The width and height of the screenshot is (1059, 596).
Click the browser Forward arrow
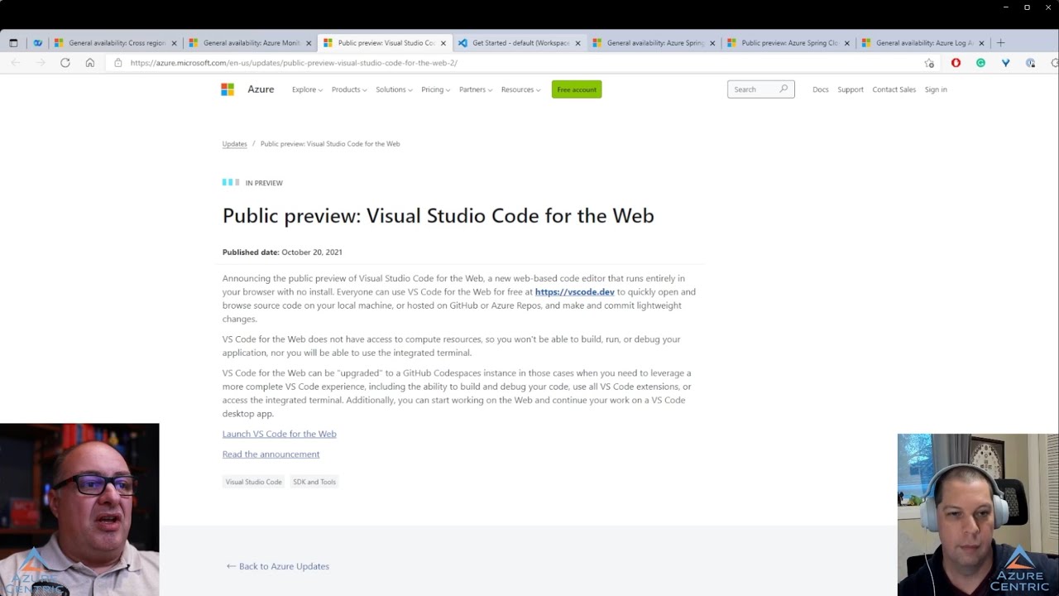[x=41, y=63]
